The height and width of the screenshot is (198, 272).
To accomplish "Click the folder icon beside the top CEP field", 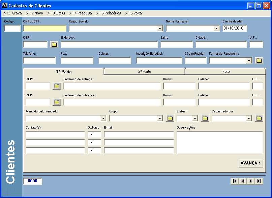I will [x=54, y=44].
